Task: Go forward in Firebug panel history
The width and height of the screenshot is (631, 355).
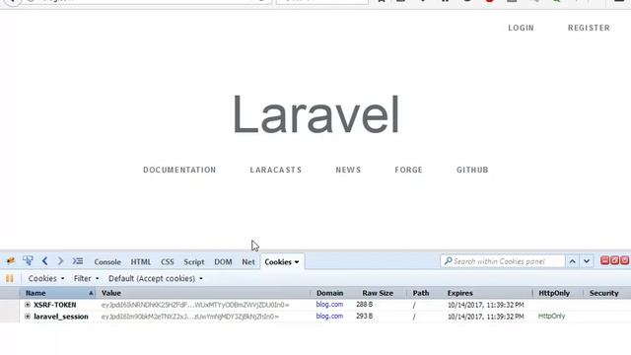Action: (x=60, y=261)
